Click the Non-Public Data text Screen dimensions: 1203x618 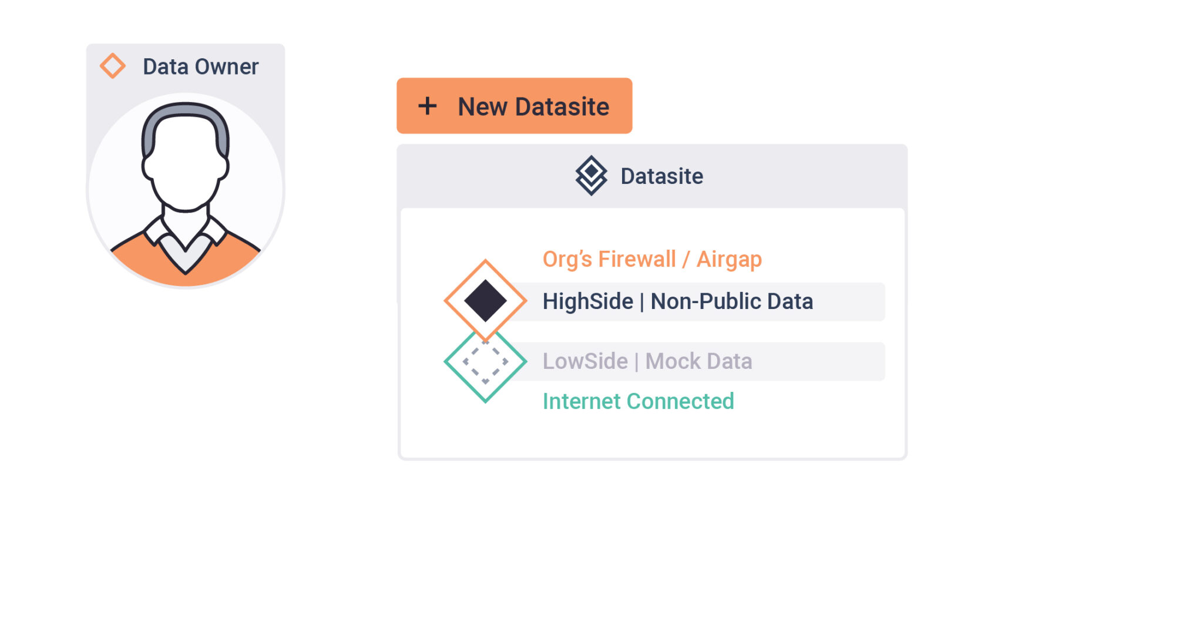click(731, 302)
